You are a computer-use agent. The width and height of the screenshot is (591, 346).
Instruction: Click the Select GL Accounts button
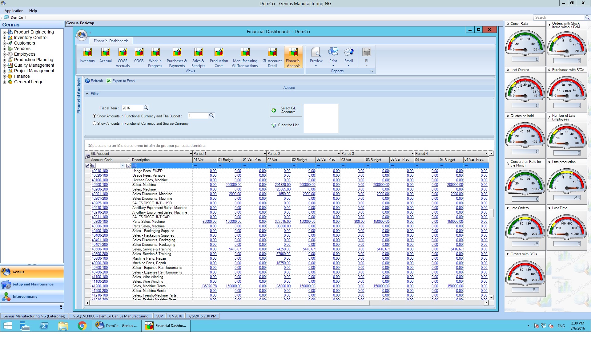tap(286, 110)
